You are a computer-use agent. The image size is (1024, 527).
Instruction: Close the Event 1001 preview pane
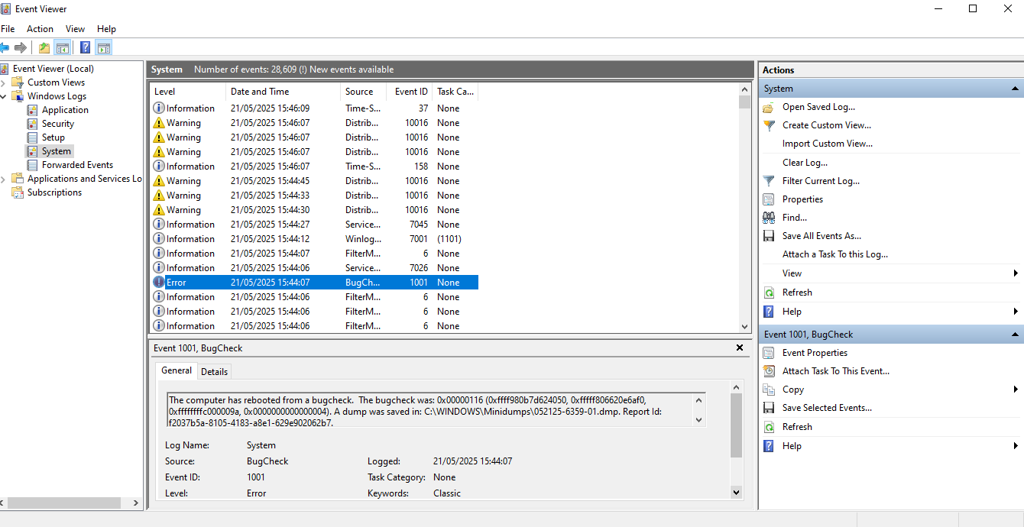(x=739, y=348)
